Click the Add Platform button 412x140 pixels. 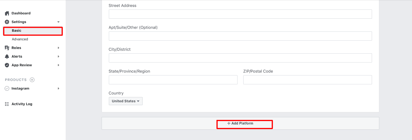pos(240,123)
